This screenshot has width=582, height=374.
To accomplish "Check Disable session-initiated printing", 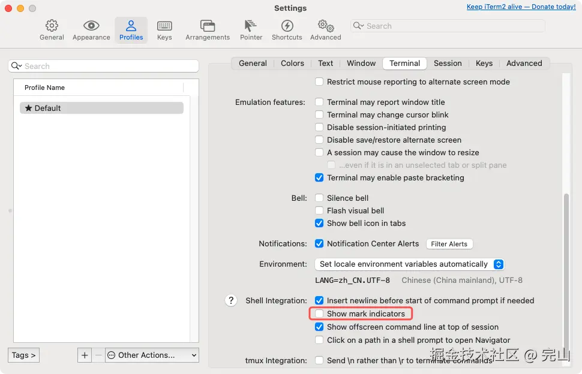I will tap(319, 127).
